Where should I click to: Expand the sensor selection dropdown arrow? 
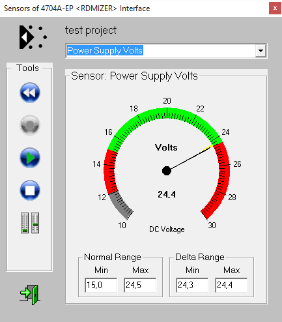261,51
